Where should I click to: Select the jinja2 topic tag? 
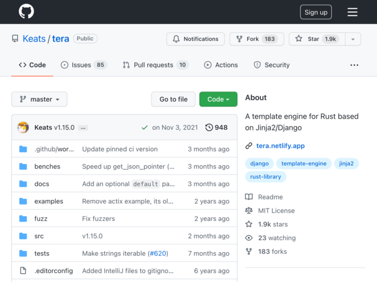[x=346, y=163]
